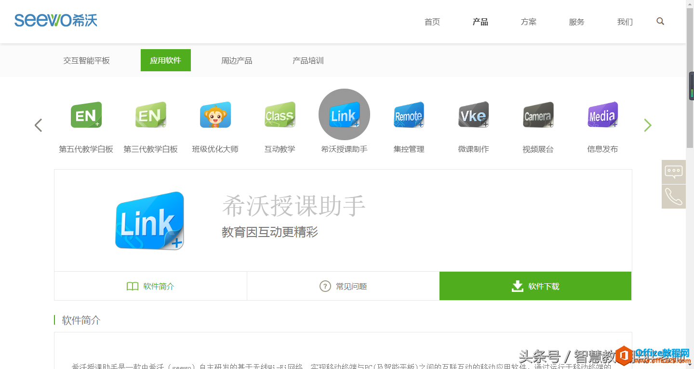Open the search magnifier icon

tap(660, 21)
